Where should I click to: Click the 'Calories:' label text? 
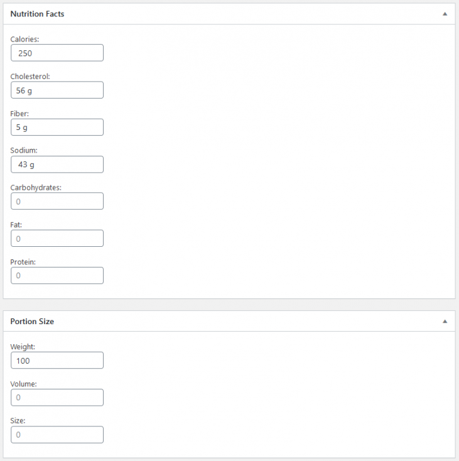coord(25,39)
